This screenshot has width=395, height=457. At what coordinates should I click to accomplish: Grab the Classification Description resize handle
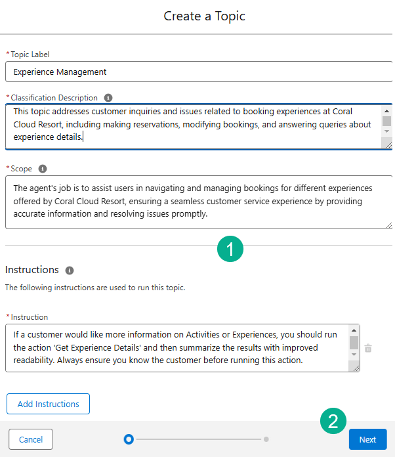(387, 144)
